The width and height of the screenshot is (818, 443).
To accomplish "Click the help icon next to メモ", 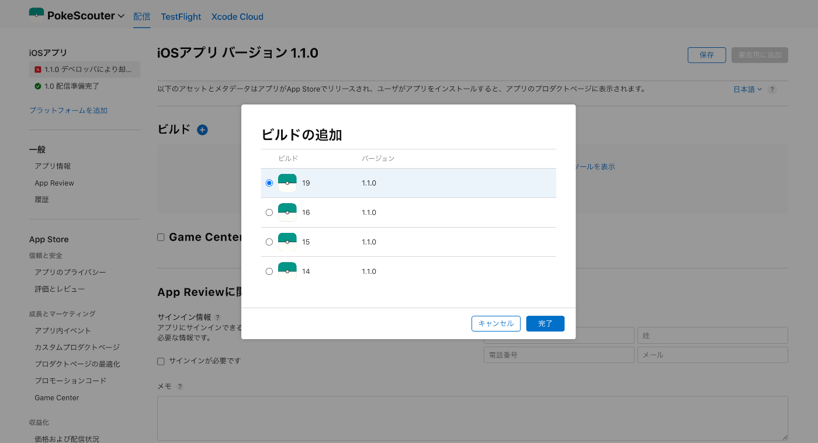I will (180, 387).
